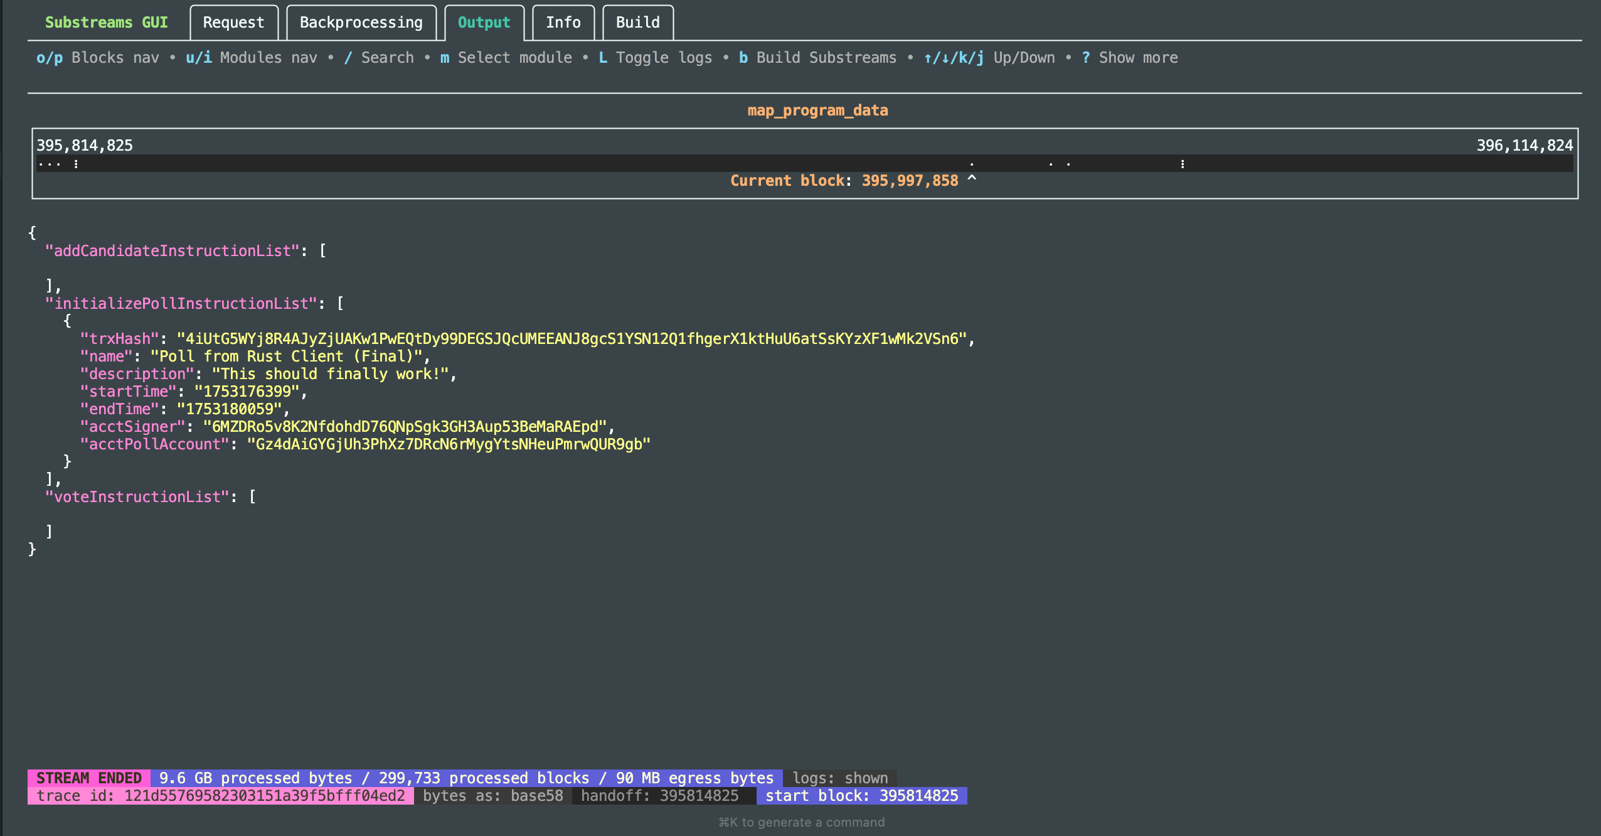This screenshot has width=1601, height=836.
Task: Click the initializePollInstructionList key
Action: (181, 304)
